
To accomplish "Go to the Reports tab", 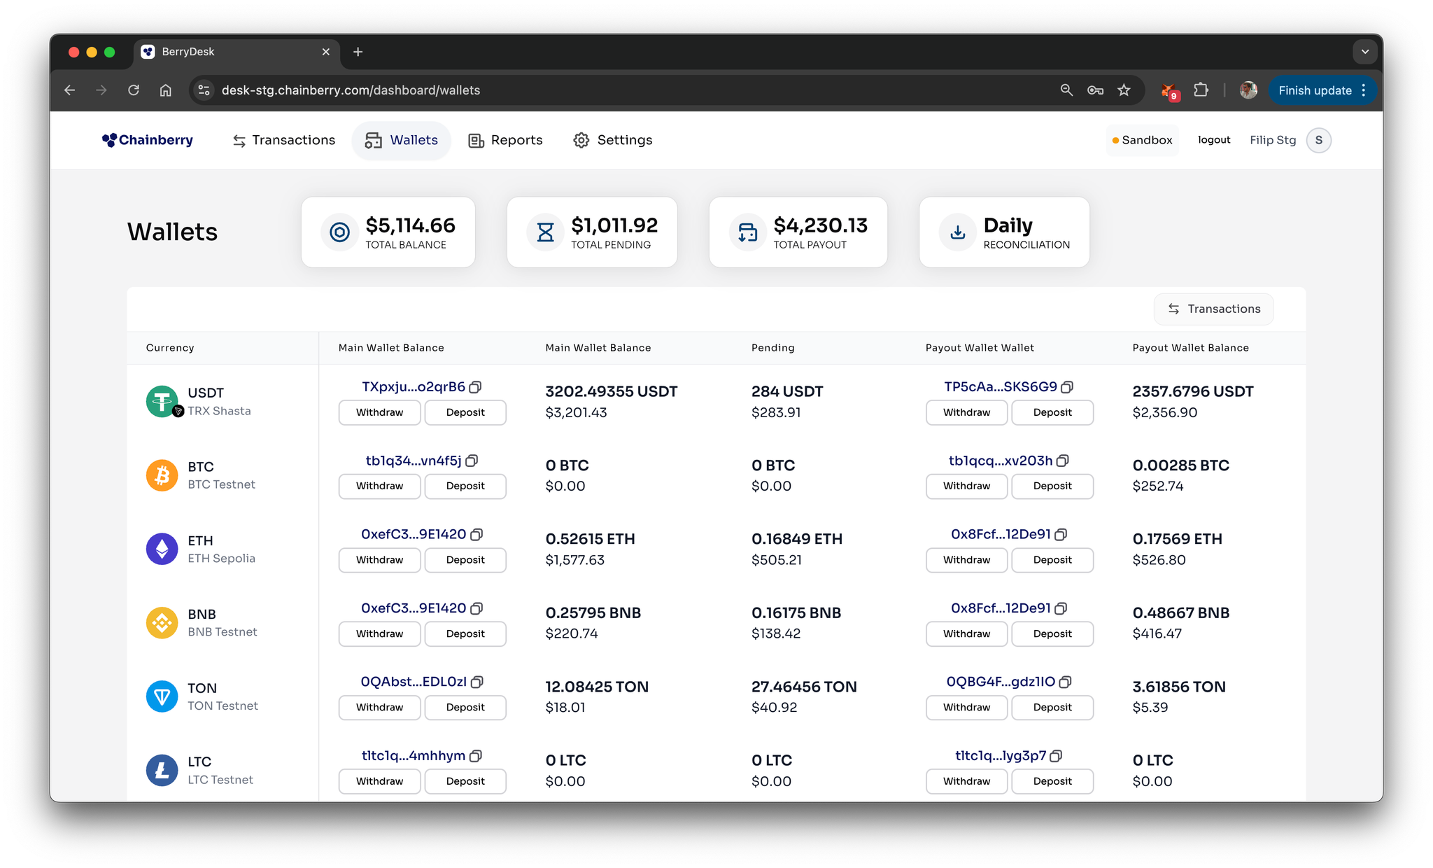I will pyautogui.click(x=505, y=140).
